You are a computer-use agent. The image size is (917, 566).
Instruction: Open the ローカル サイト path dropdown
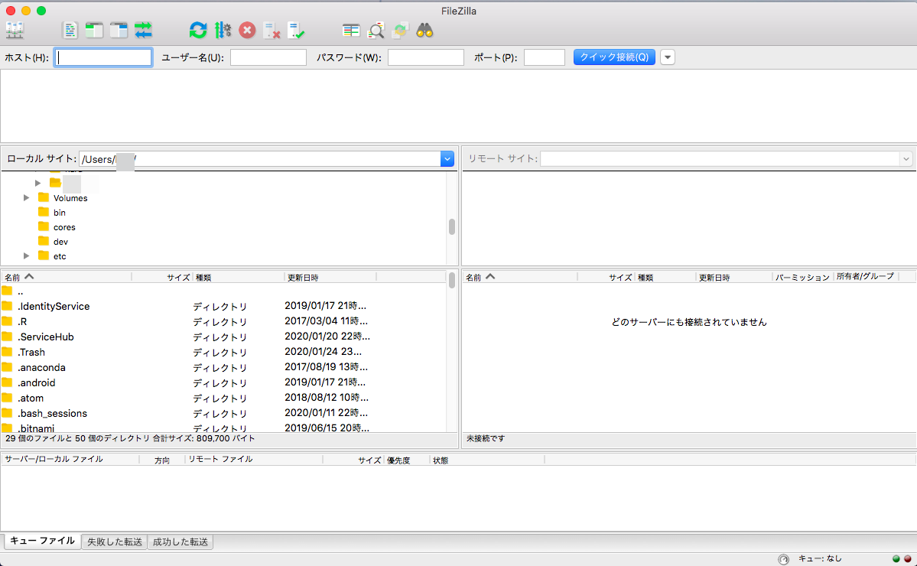pos(447,159)
